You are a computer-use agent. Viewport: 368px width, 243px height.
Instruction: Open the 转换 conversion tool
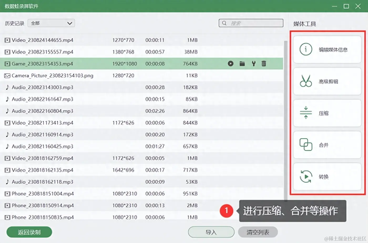(x=327, y=176)
